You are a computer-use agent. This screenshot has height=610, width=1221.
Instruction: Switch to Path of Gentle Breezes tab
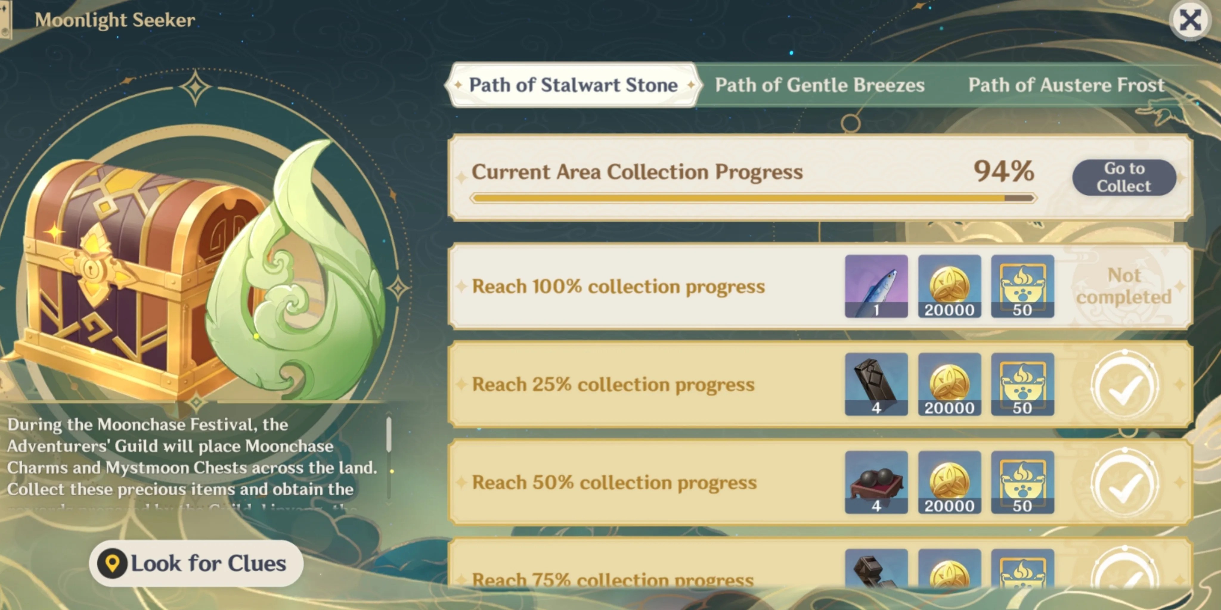point(819,85)
